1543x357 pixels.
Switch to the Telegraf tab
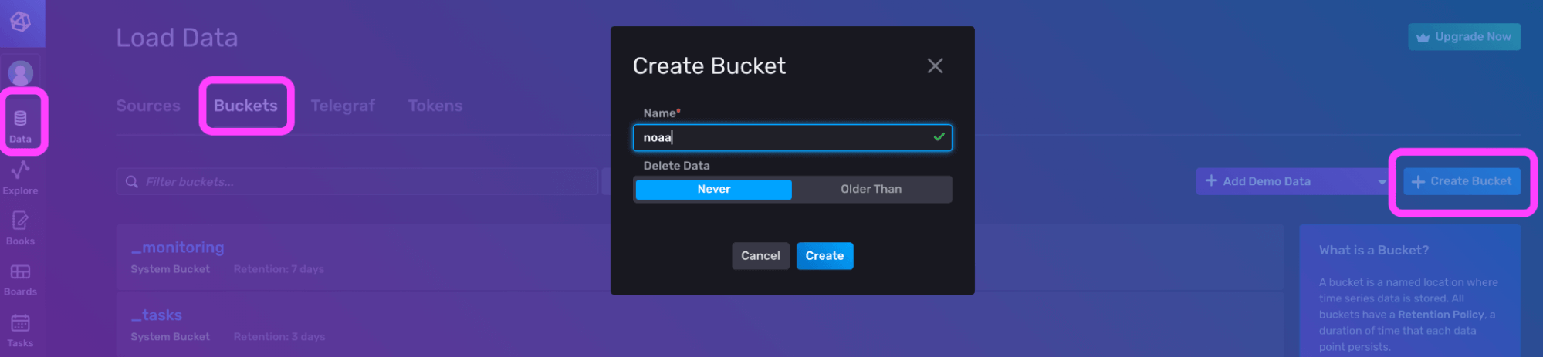point(343,106)
